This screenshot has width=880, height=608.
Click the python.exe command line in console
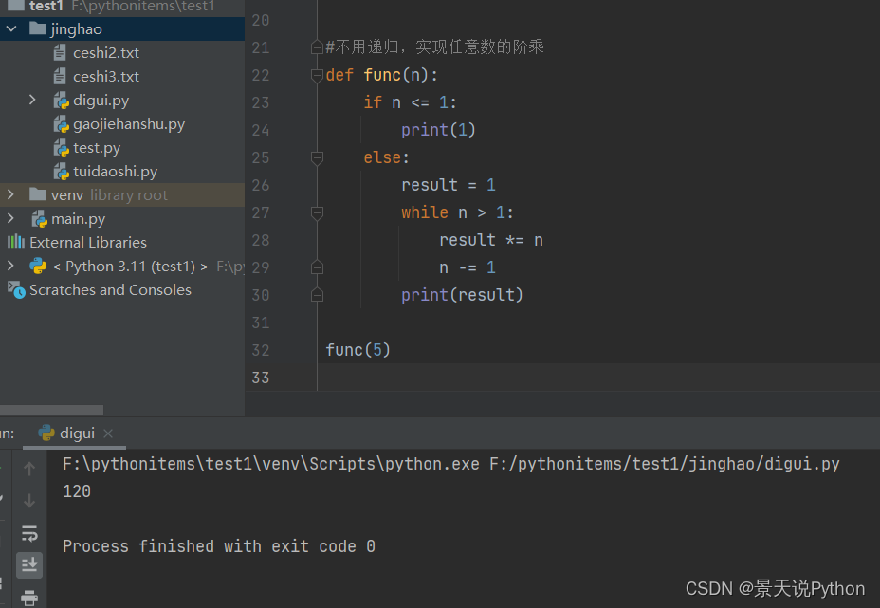pyautogui.click(x=451, y=464)
